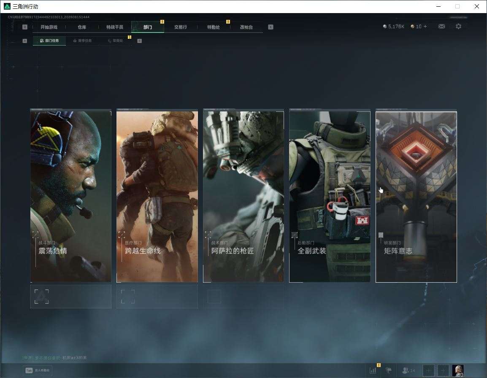Screen dimensions: 487x378
Task: Go to the 交易行 tab
Action: (181, 27)
